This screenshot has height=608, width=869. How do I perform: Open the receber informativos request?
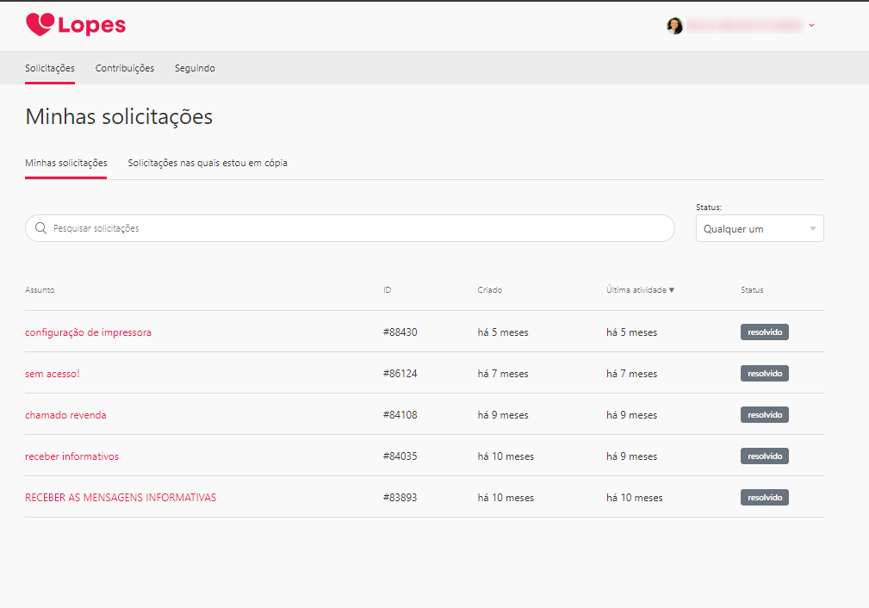tap(71, 456)
